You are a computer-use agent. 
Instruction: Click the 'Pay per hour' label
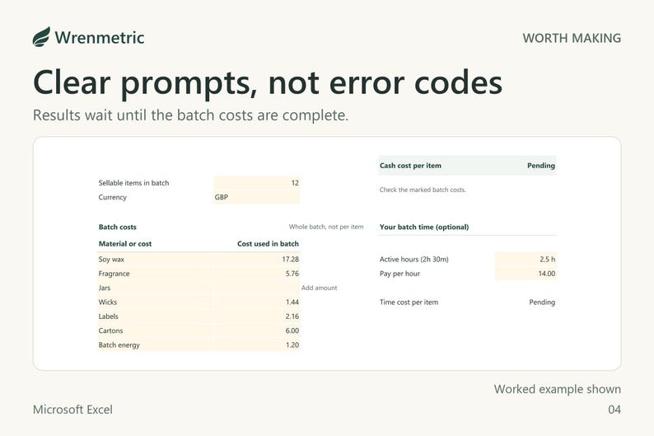pyautogui.click(x=399, y=274)
